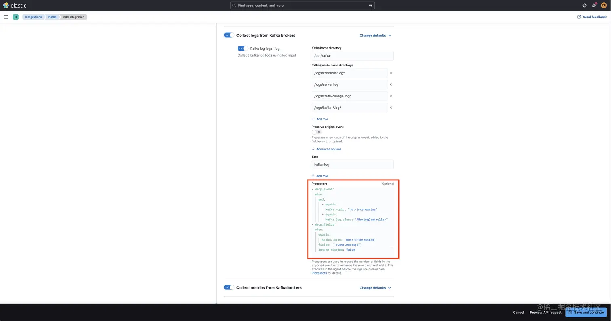Click the Cancel button
This screenshot has width=611, height=321.
coord(518,313)
